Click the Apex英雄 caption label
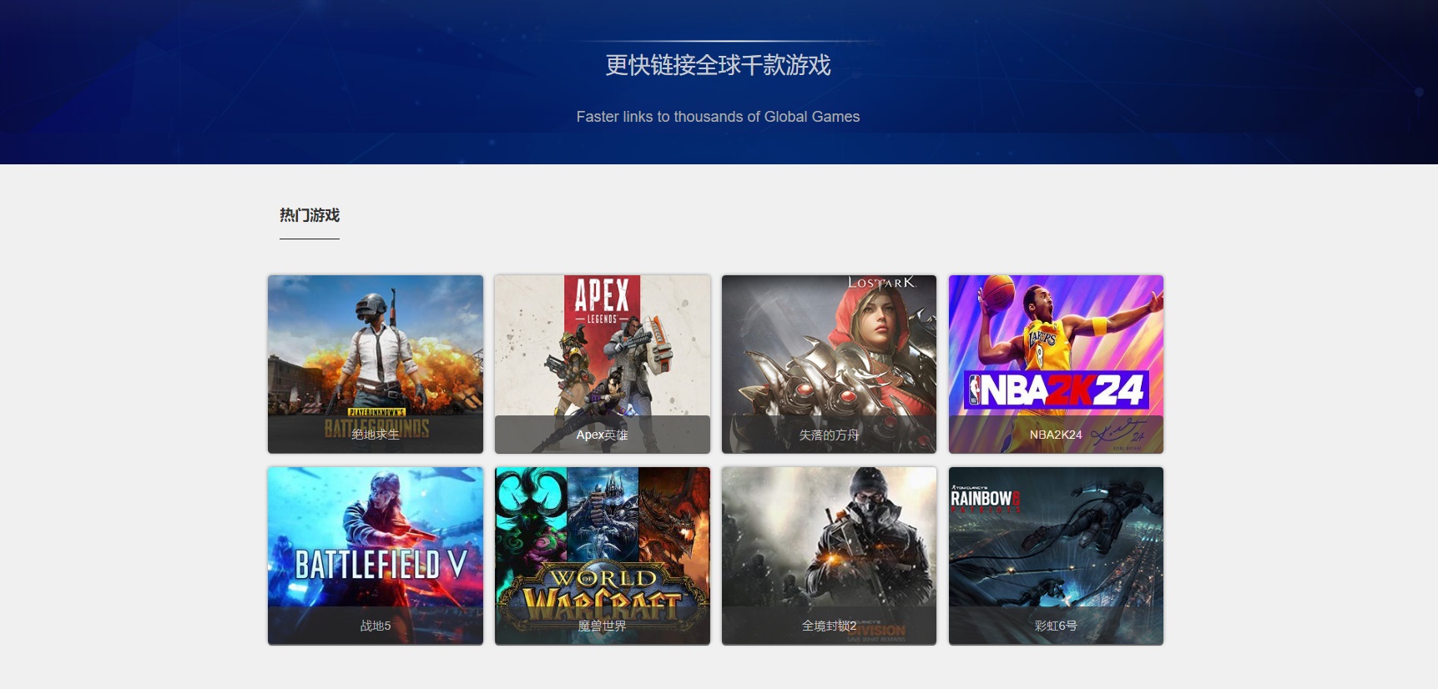1438x689 pixels. click(602, 435)
